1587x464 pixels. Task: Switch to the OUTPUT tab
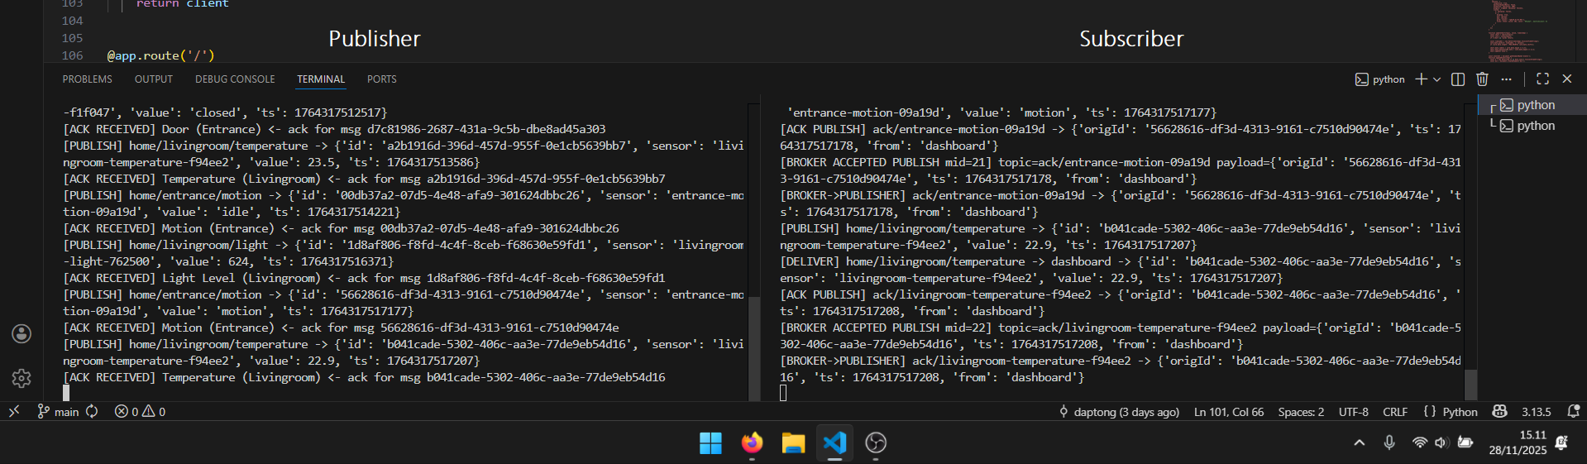pos(154,79)
